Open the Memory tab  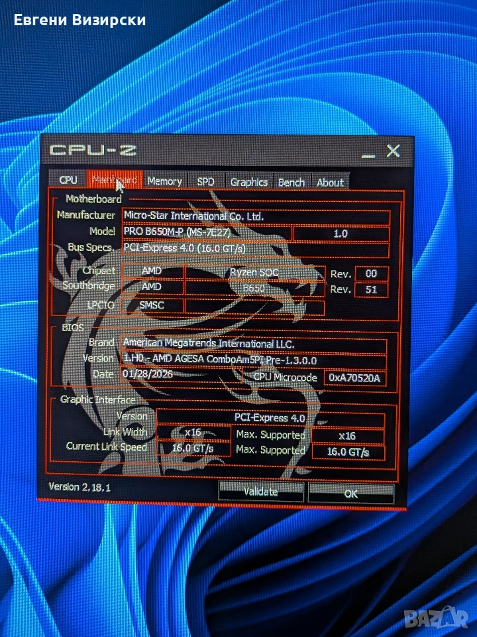pos(164,181)
